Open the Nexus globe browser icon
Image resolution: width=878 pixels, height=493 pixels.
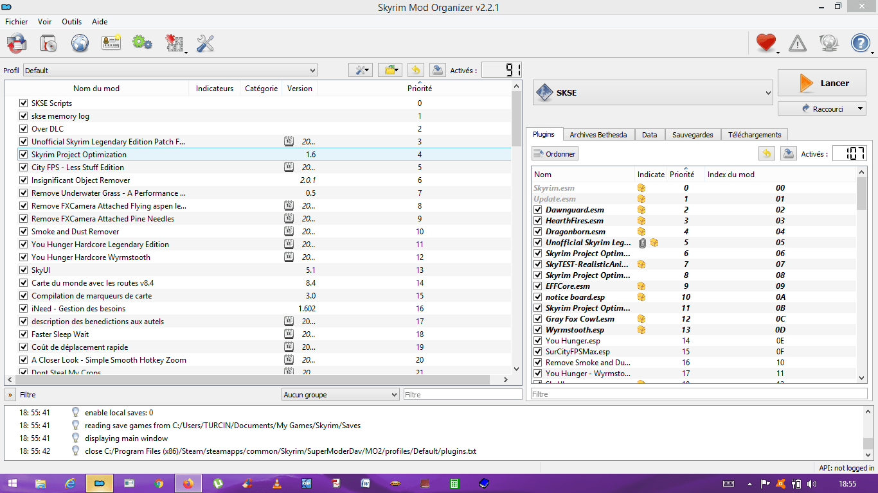pyautogui.click(x=80, y=44)
